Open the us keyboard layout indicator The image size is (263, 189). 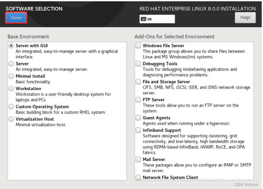pos(157,19)
